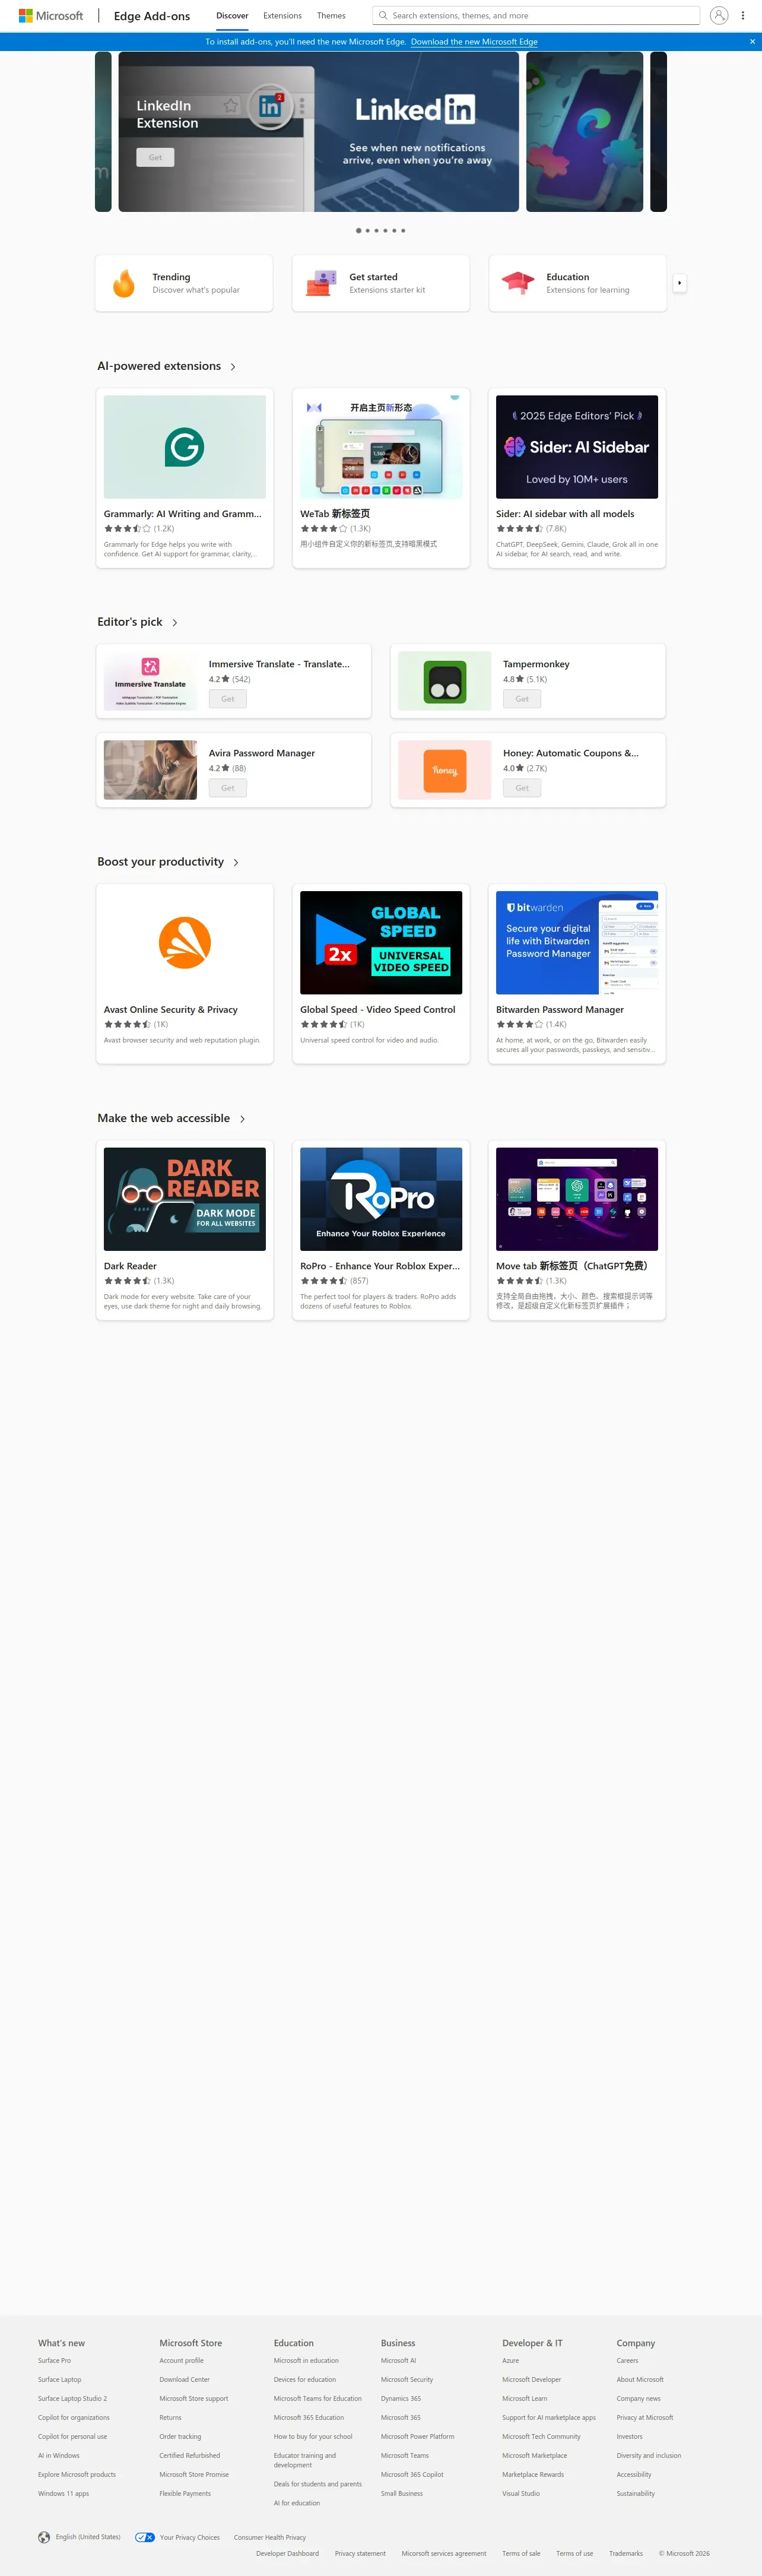Select the first carousel pagination dot
The height and width of the screenshot is (2576, 762).
click(x=359, y=230)
